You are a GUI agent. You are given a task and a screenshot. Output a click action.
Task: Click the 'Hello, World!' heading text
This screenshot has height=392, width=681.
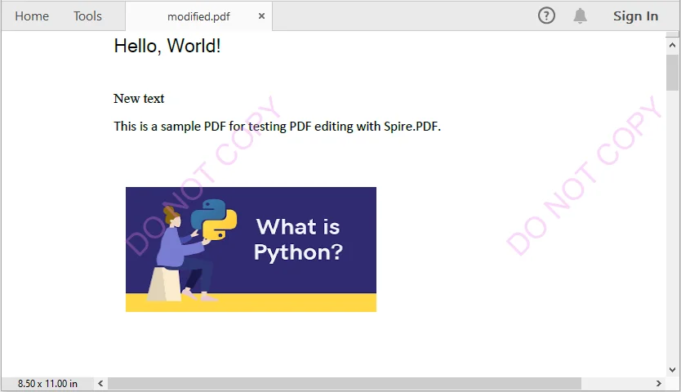pyautogui.click(x=167, y=46)
